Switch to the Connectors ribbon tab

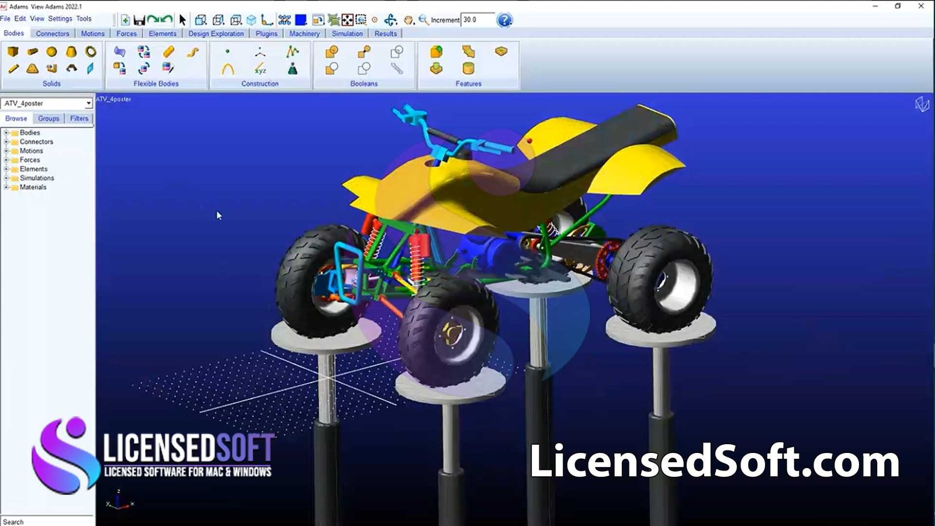pos(53,34)
